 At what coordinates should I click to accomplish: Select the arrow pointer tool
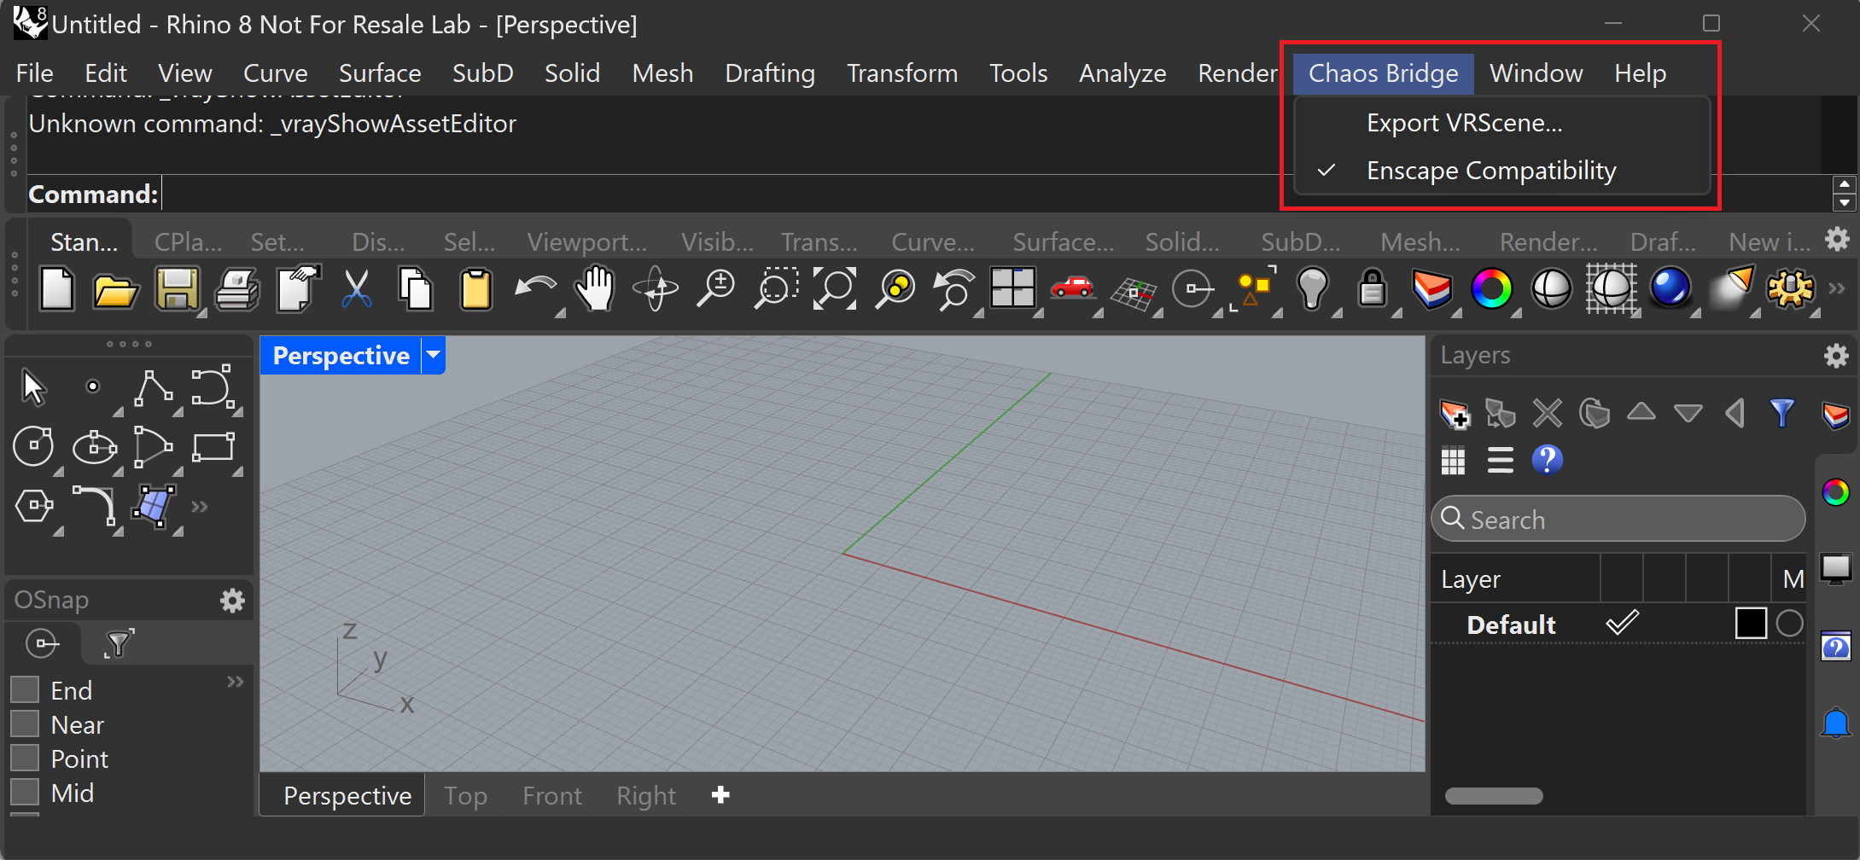coord(33,387)
